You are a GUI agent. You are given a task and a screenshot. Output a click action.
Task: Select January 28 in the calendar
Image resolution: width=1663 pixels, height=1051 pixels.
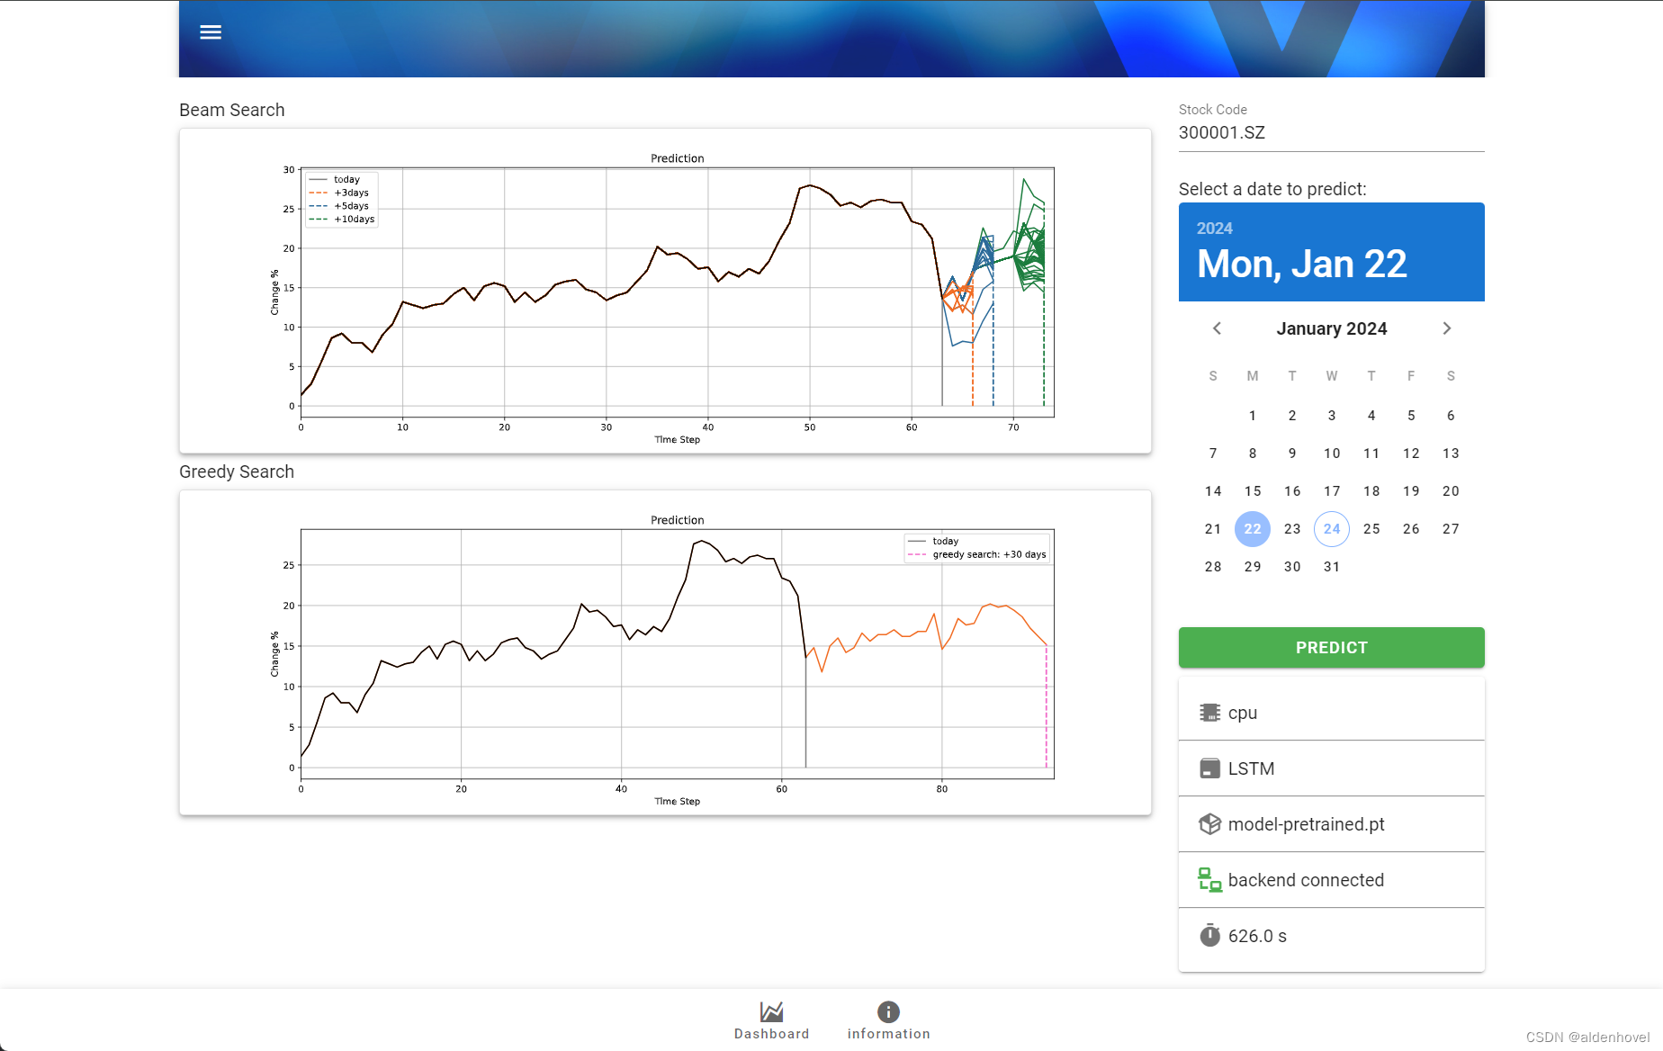click(1212, 567)
